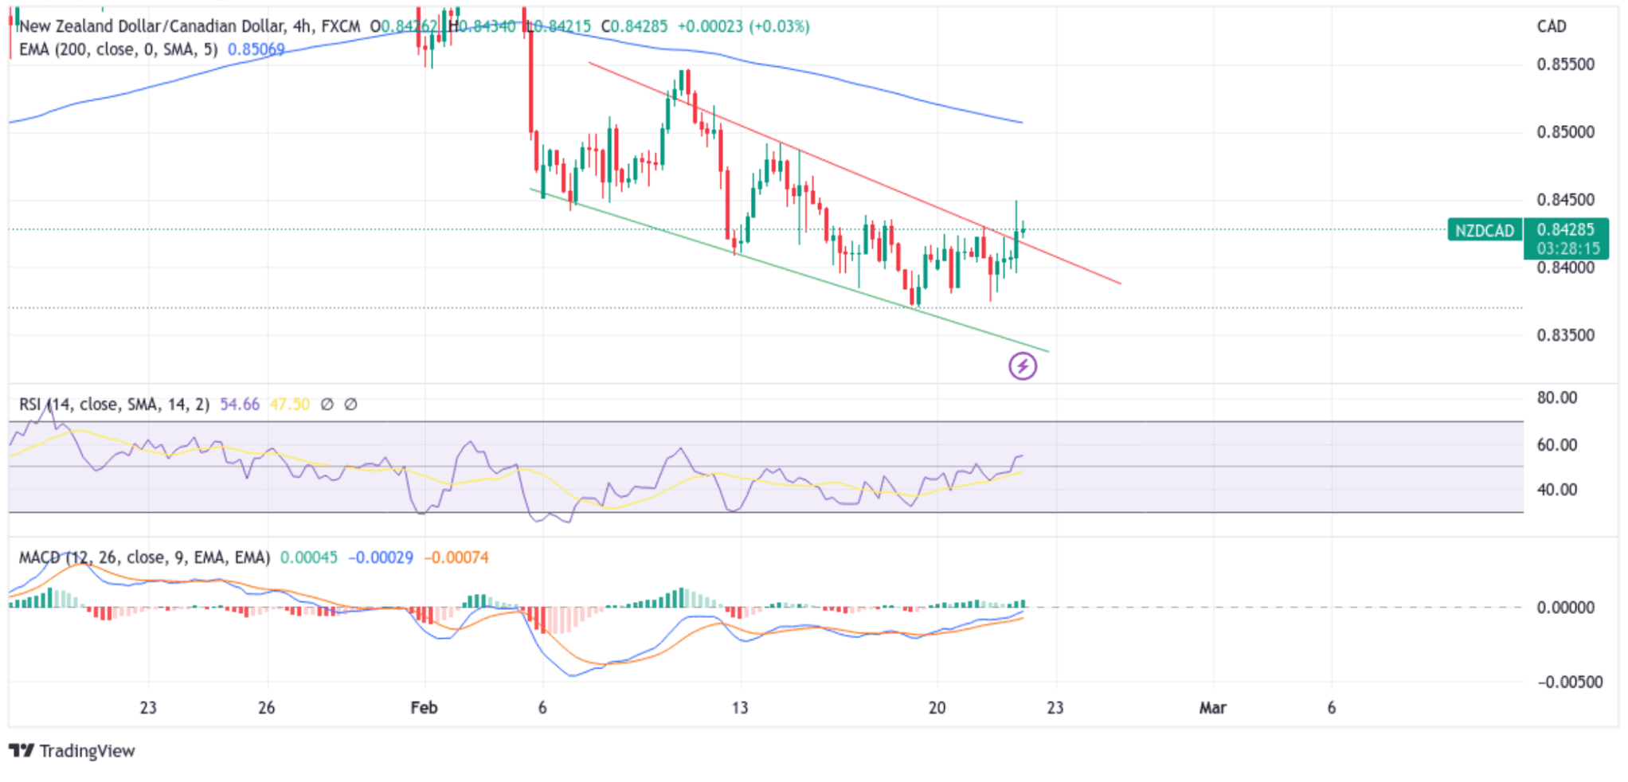
Task: Click the 0.85000 price axis label
Action: click(1565, 132)
